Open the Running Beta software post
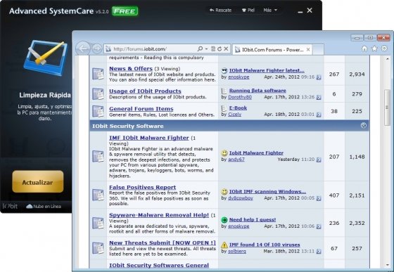394x272 pixels. tap(258, 91)
